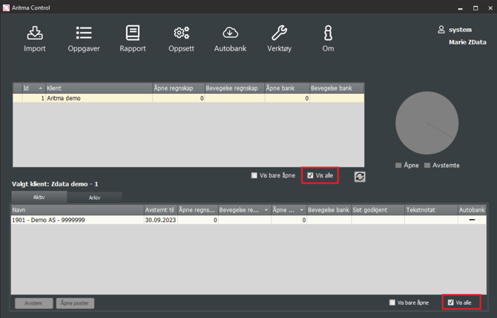Open the Autobank cloud download
The image size is (497, 318).
point(230,38)
